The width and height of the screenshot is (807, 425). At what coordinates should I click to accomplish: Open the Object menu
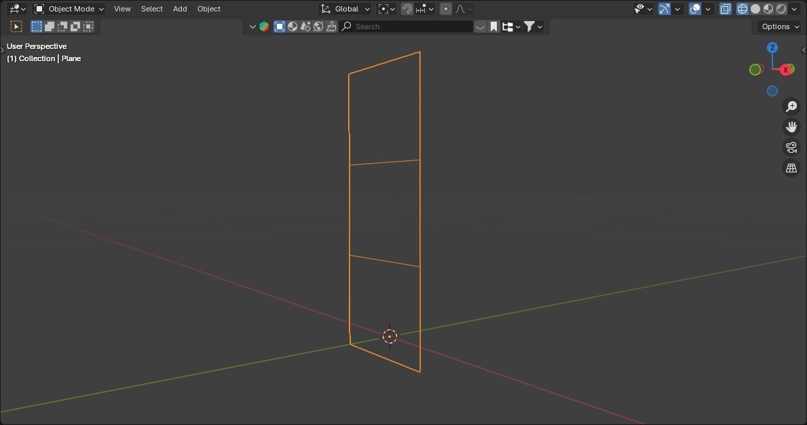coord(208,9)
